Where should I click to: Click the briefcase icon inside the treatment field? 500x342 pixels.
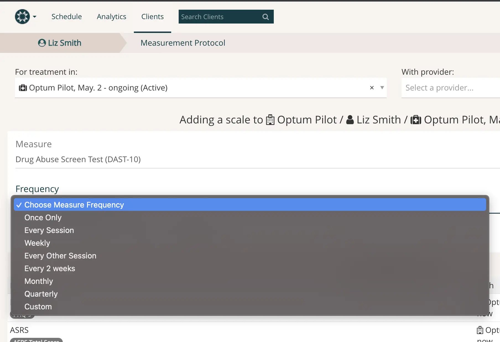(23, 88)
